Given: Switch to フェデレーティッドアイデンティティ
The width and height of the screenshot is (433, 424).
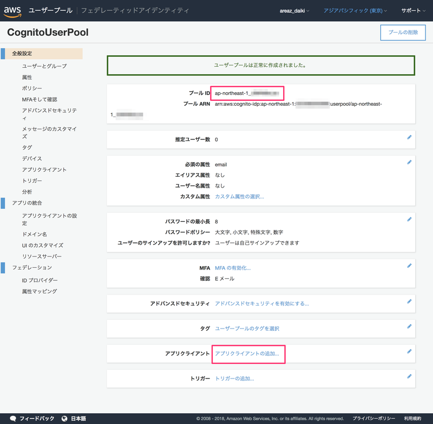Looking at the screenshot, I should click(x=135, y=10).
